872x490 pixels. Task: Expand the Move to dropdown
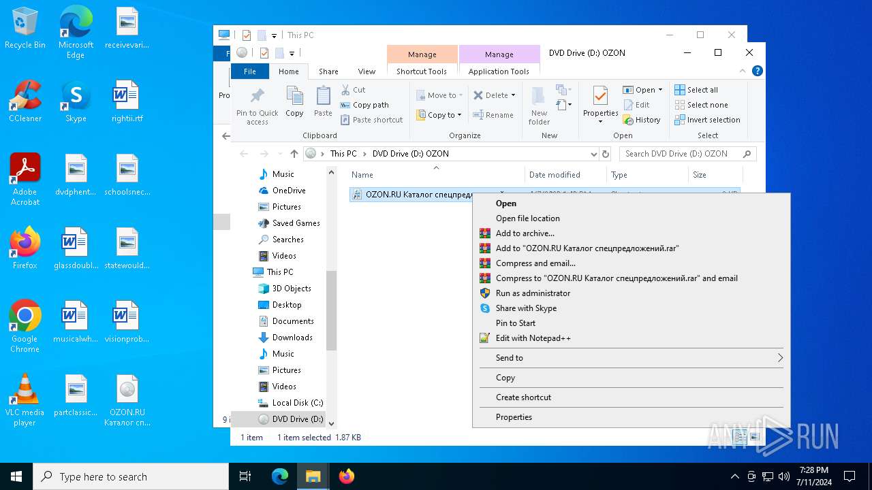(461, 95)
